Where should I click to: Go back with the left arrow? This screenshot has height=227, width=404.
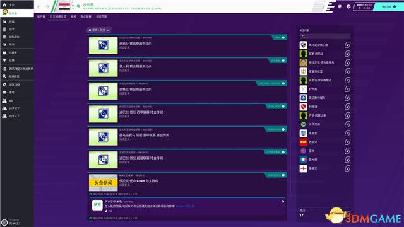click(39, 6)
